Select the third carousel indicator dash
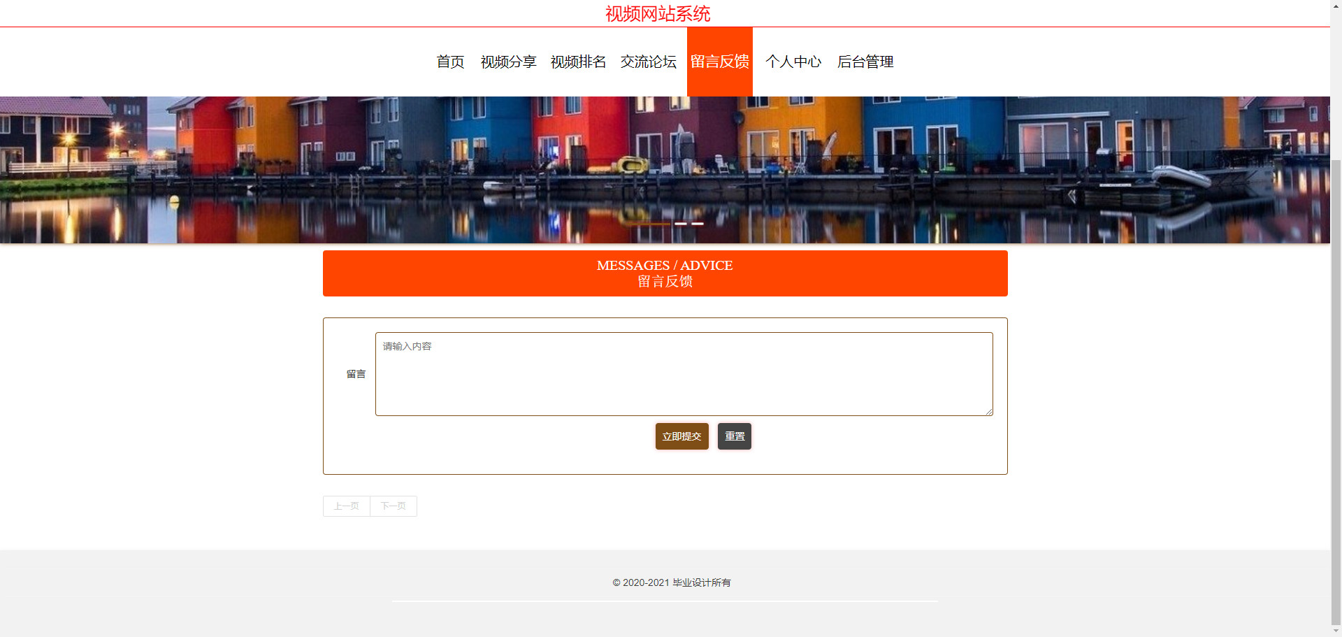 click(x=698, y=224)
